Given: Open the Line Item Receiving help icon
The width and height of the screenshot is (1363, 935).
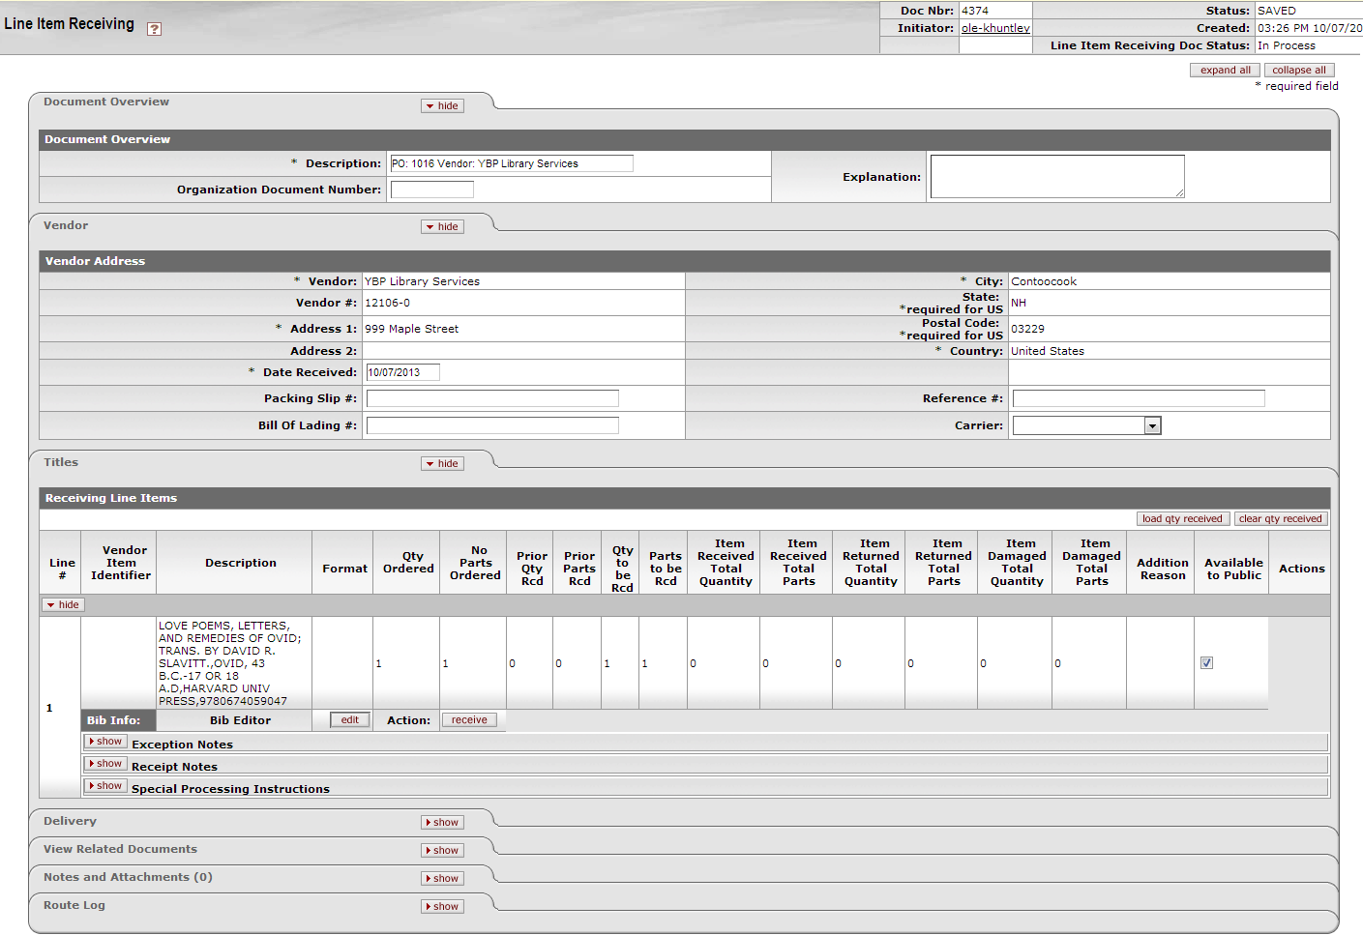Looking at the screenshot, I should pyautogui.click(x=154, y=29).
